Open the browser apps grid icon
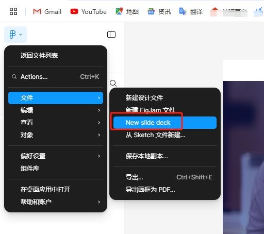Image resolution: width=264 pixels, height=234 pixels. coord(13,11)
